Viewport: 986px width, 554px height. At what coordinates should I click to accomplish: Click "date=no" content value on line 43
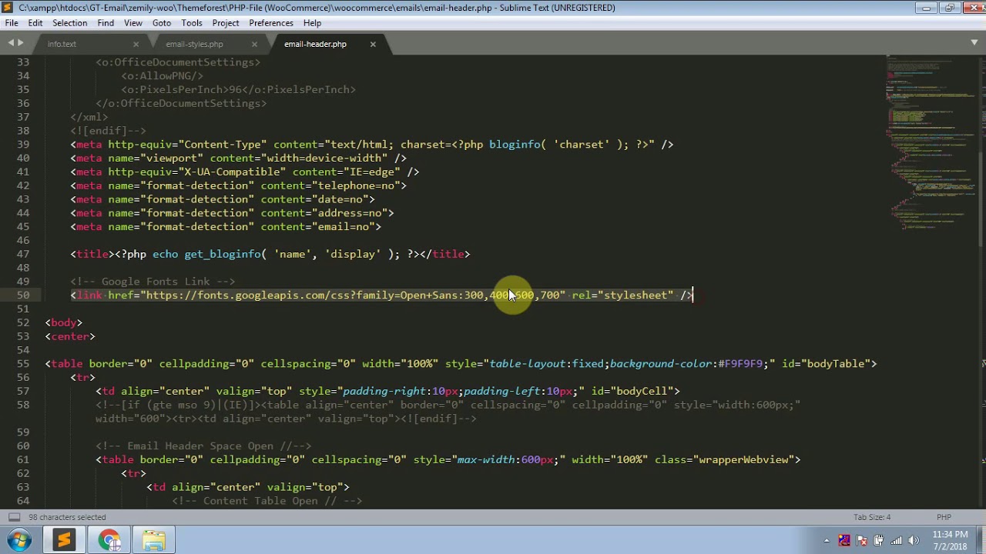point(340,199)
